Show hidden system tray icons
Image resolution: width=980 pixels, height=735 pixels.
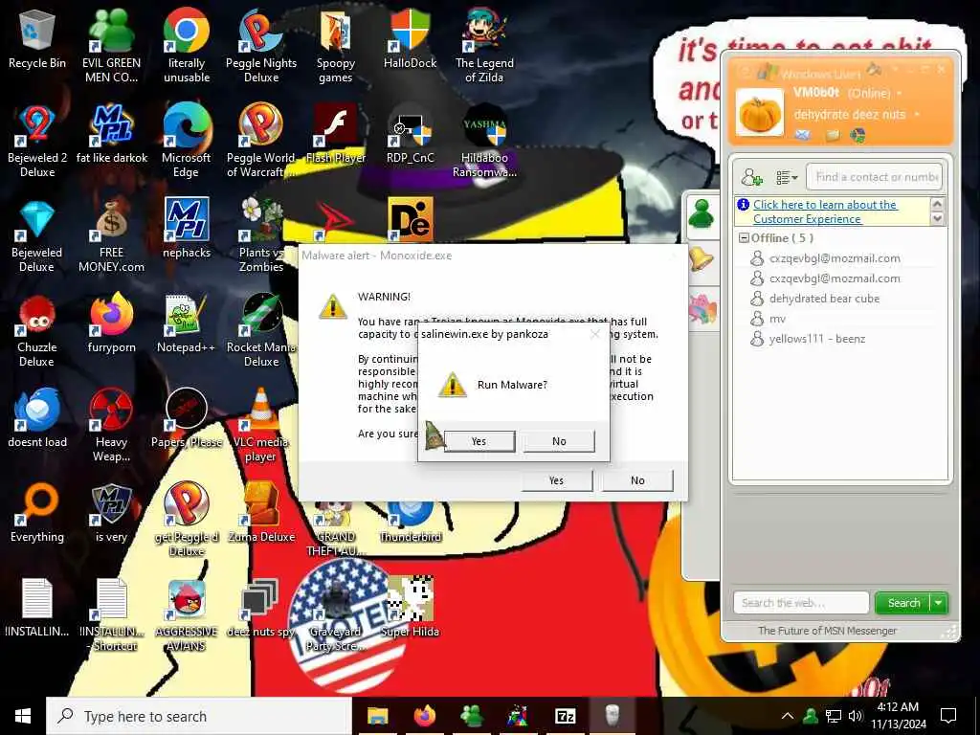[788, 716]
